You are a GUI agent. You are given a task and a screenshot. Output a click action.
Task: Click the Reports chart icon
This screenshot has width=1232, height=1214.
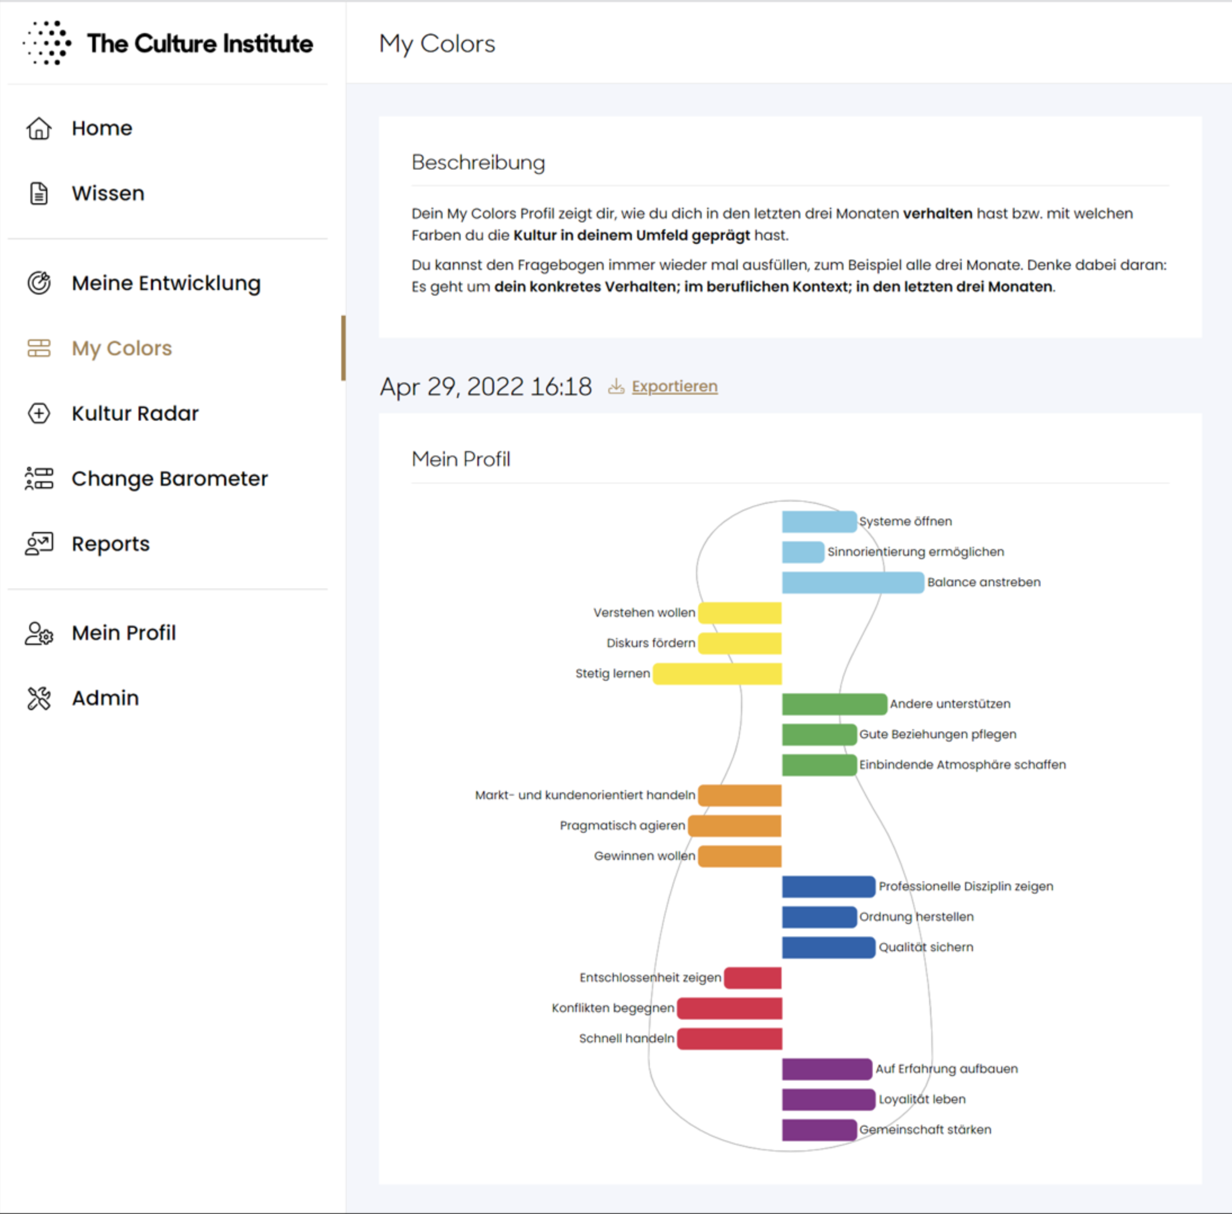(39, 544)
